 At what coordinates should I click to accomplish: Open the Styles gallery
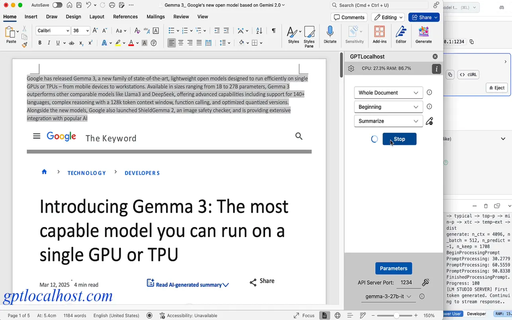293,35
